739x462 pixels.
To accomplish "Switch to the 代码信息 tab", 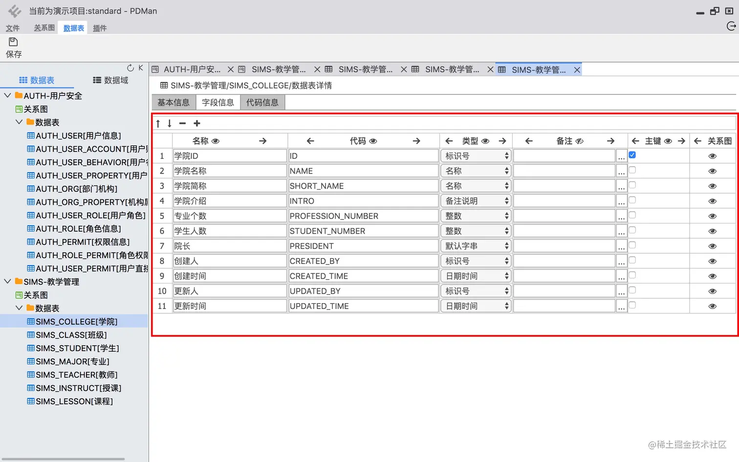I will pos(262,103).
